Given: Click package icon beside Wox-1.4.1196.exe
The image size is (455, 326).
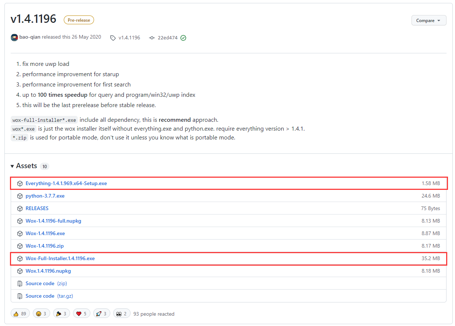Looking at the screenshot, I should click(20, 233).
